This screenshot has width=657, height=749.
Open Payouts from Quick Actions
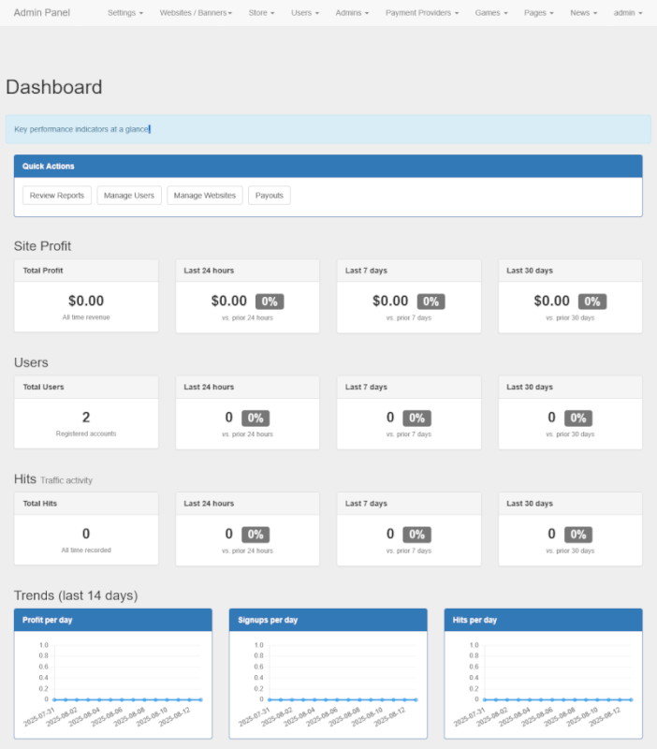pyautogui.click(x=270, y=196)
